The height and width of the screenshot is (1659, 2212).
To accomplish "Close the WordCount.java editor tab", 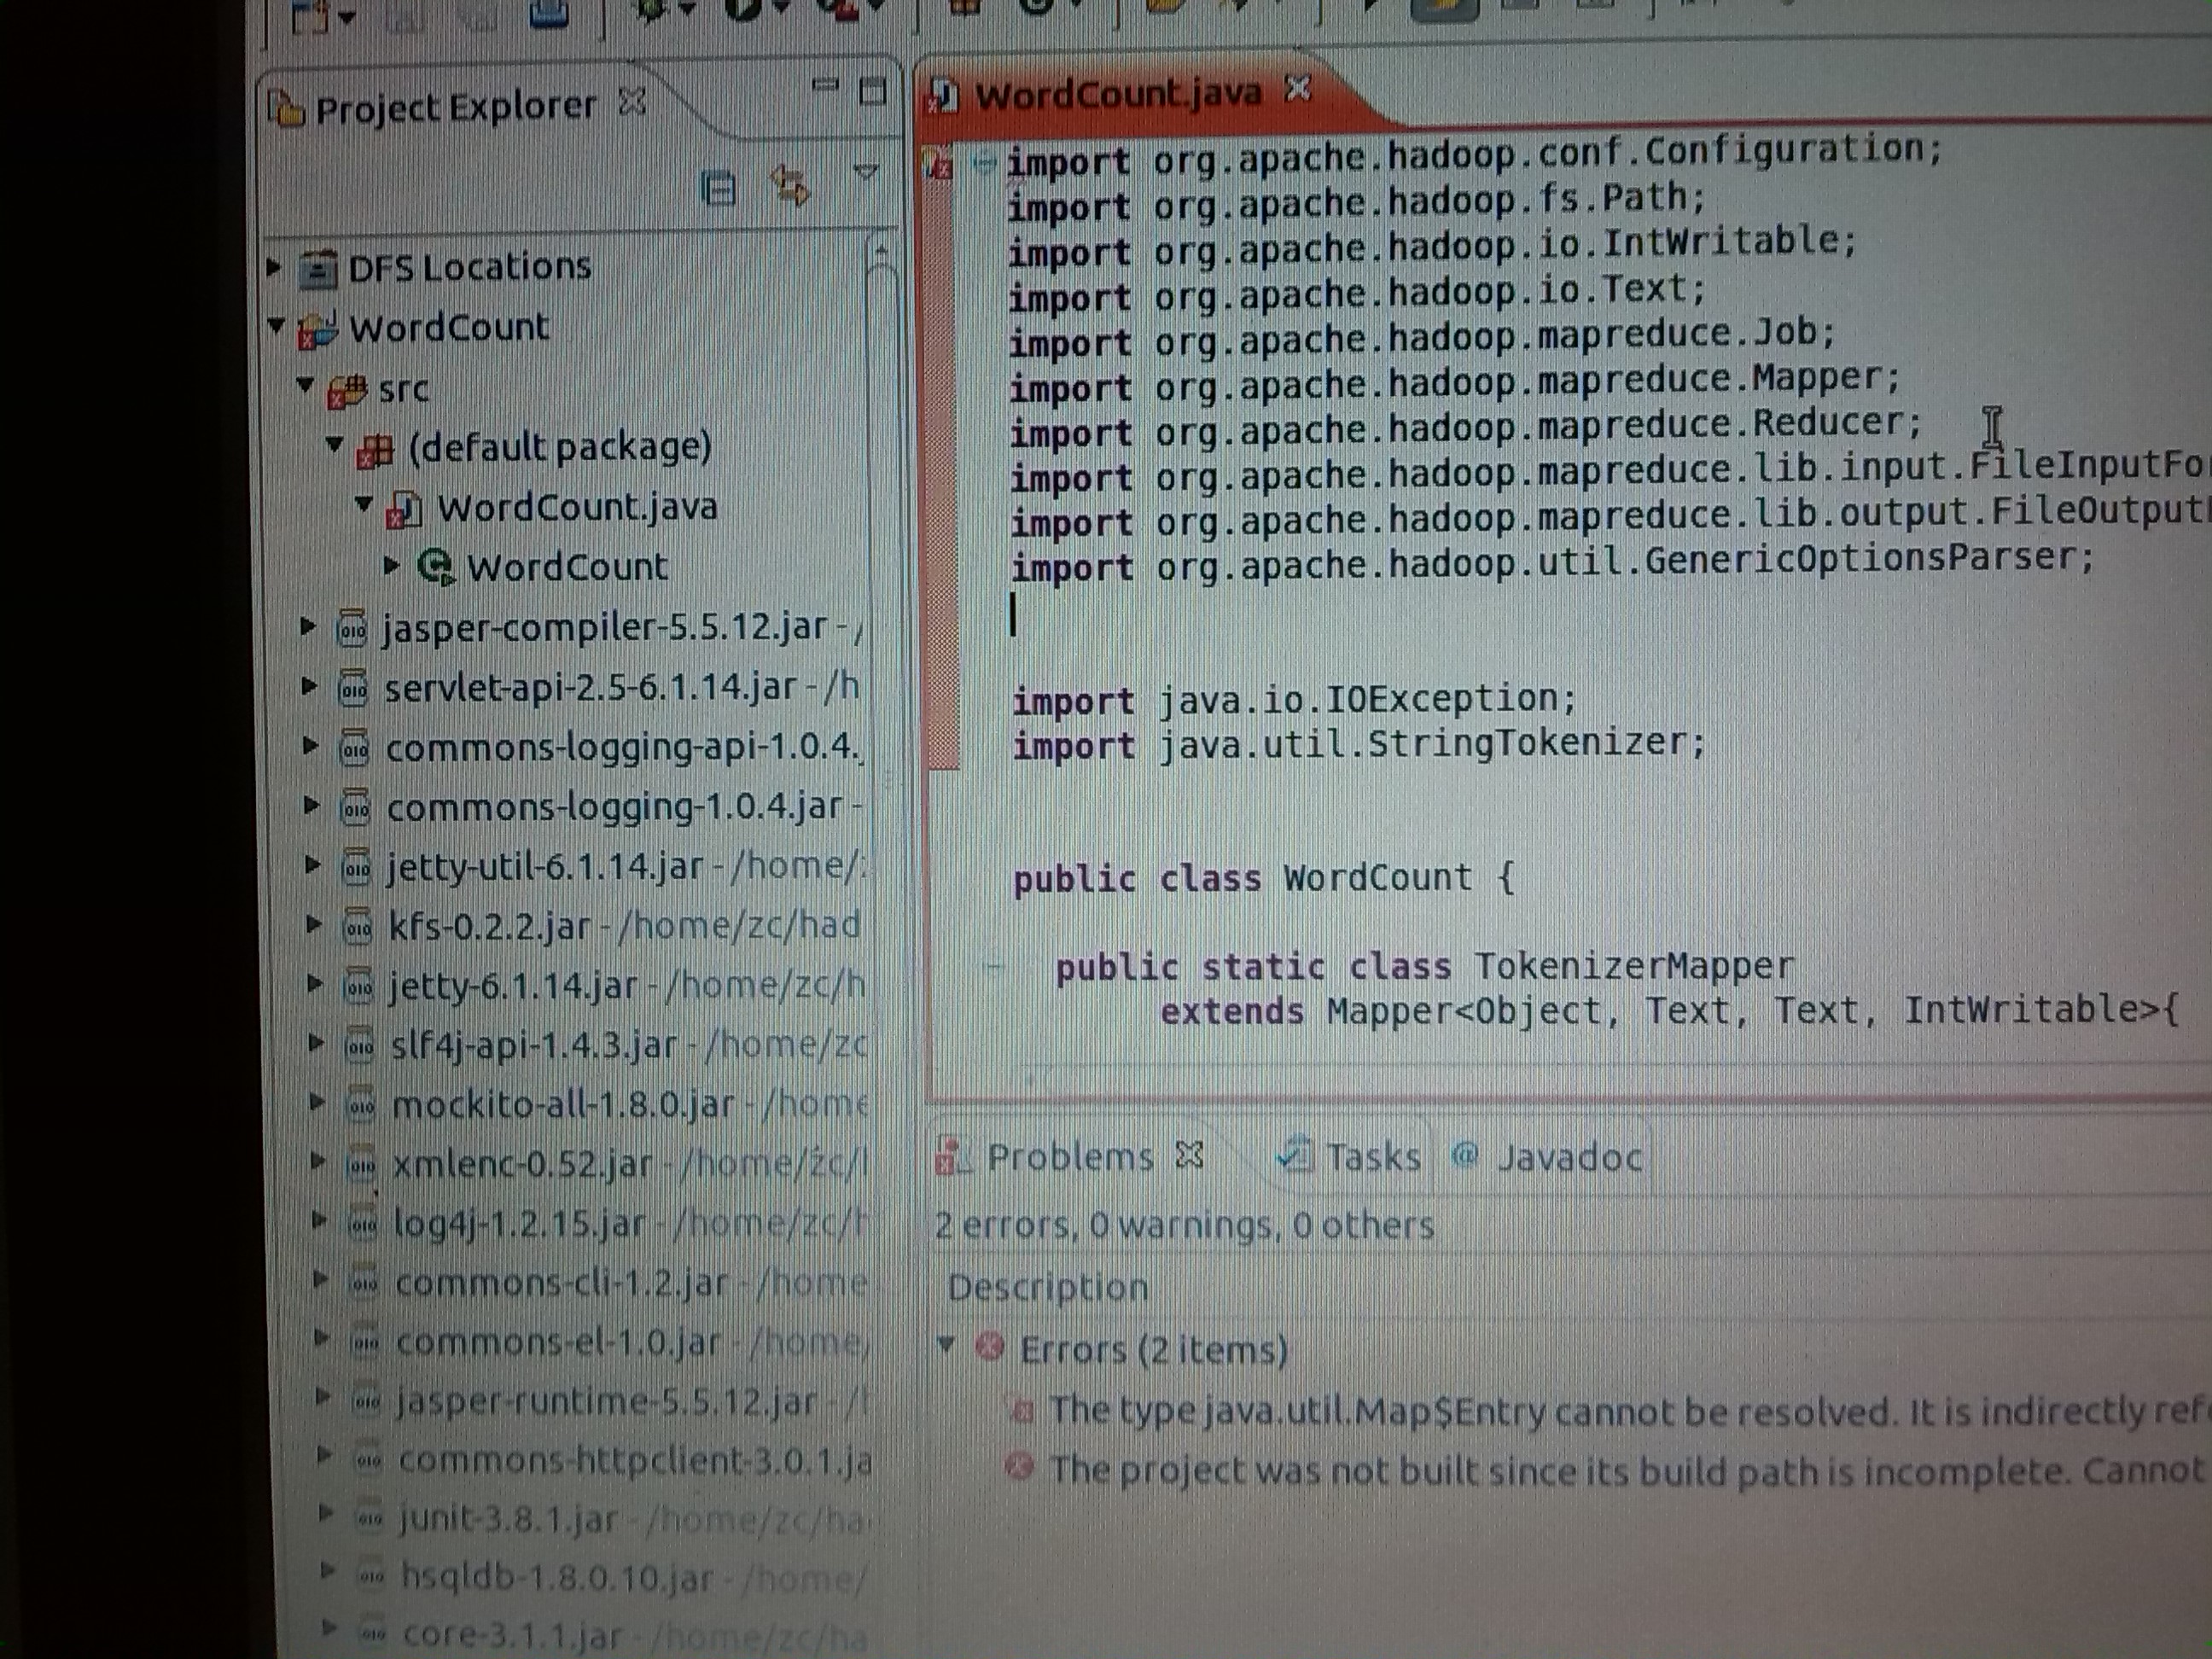I will coord(1298,89).
